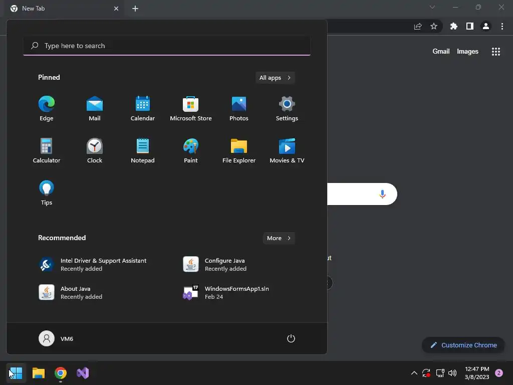Open a new tab in Chrome
This screenshot has width=513, height=385.
click(x=135, y=9)
